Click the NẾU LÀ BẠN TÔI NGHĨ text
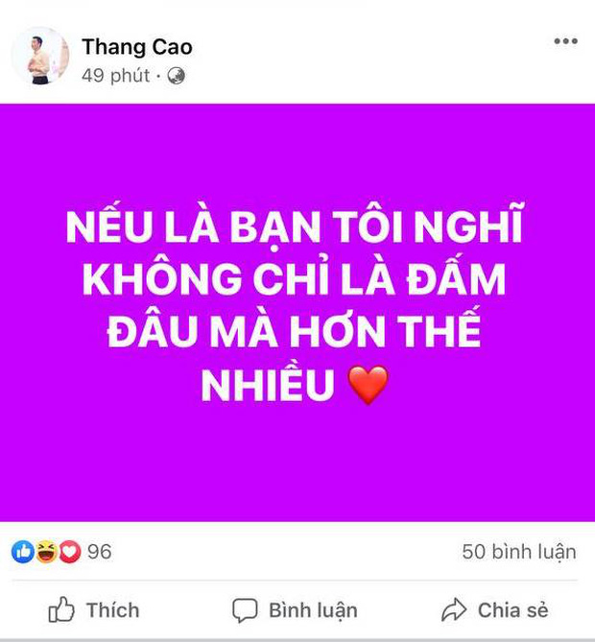Viewport: 595px width, 642px height. click(294, 224)
